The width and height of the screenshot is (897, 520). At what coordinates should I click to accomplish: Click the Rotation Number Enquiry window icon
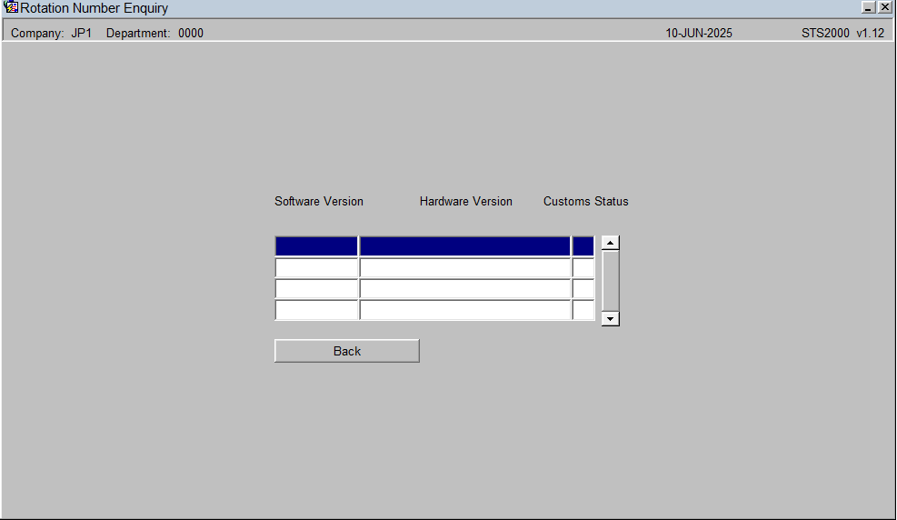point(10,7)
